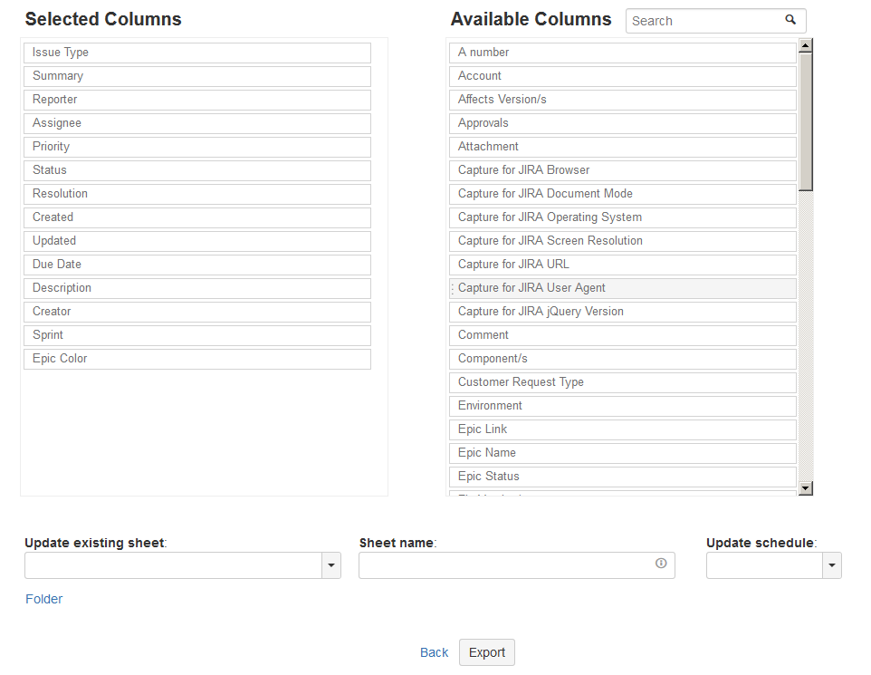This screenshot has height=675, width=871.
Task: Click the info icon in Sheet name field
Action: pos(661,564)
